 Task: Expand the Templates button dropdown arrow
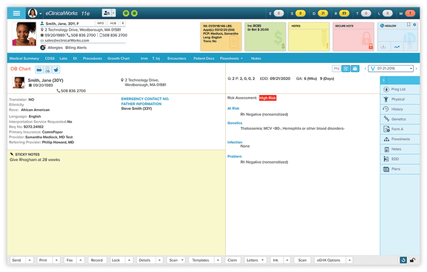coord(217,260)
